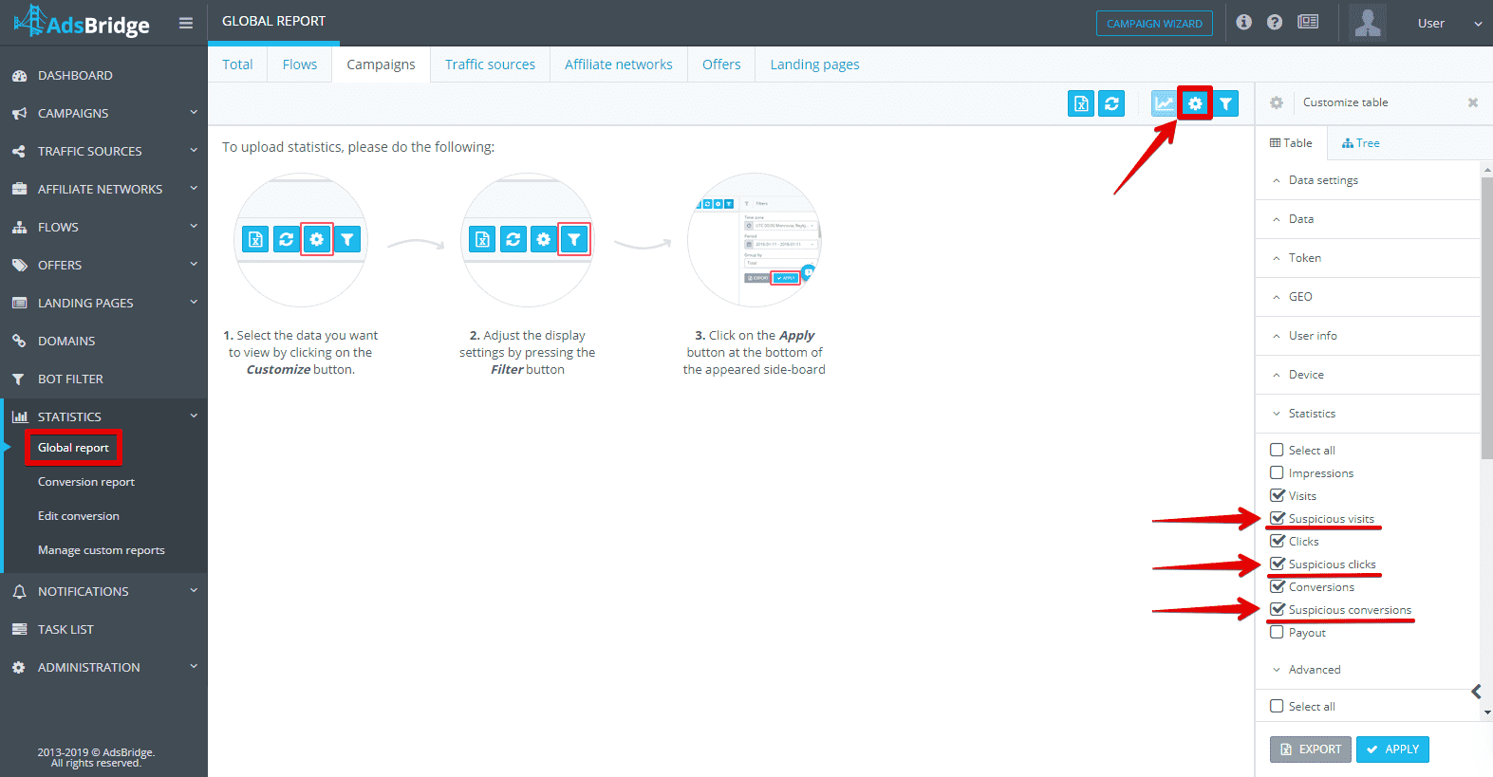Click the user avatar picture
The width and height of the screenshot is (1493, 777).
coord(1368,23)
